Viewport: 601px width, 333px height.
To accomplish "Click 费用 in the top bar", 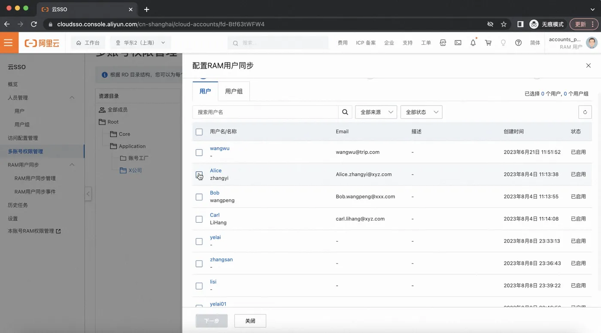I will coord(343,43).
